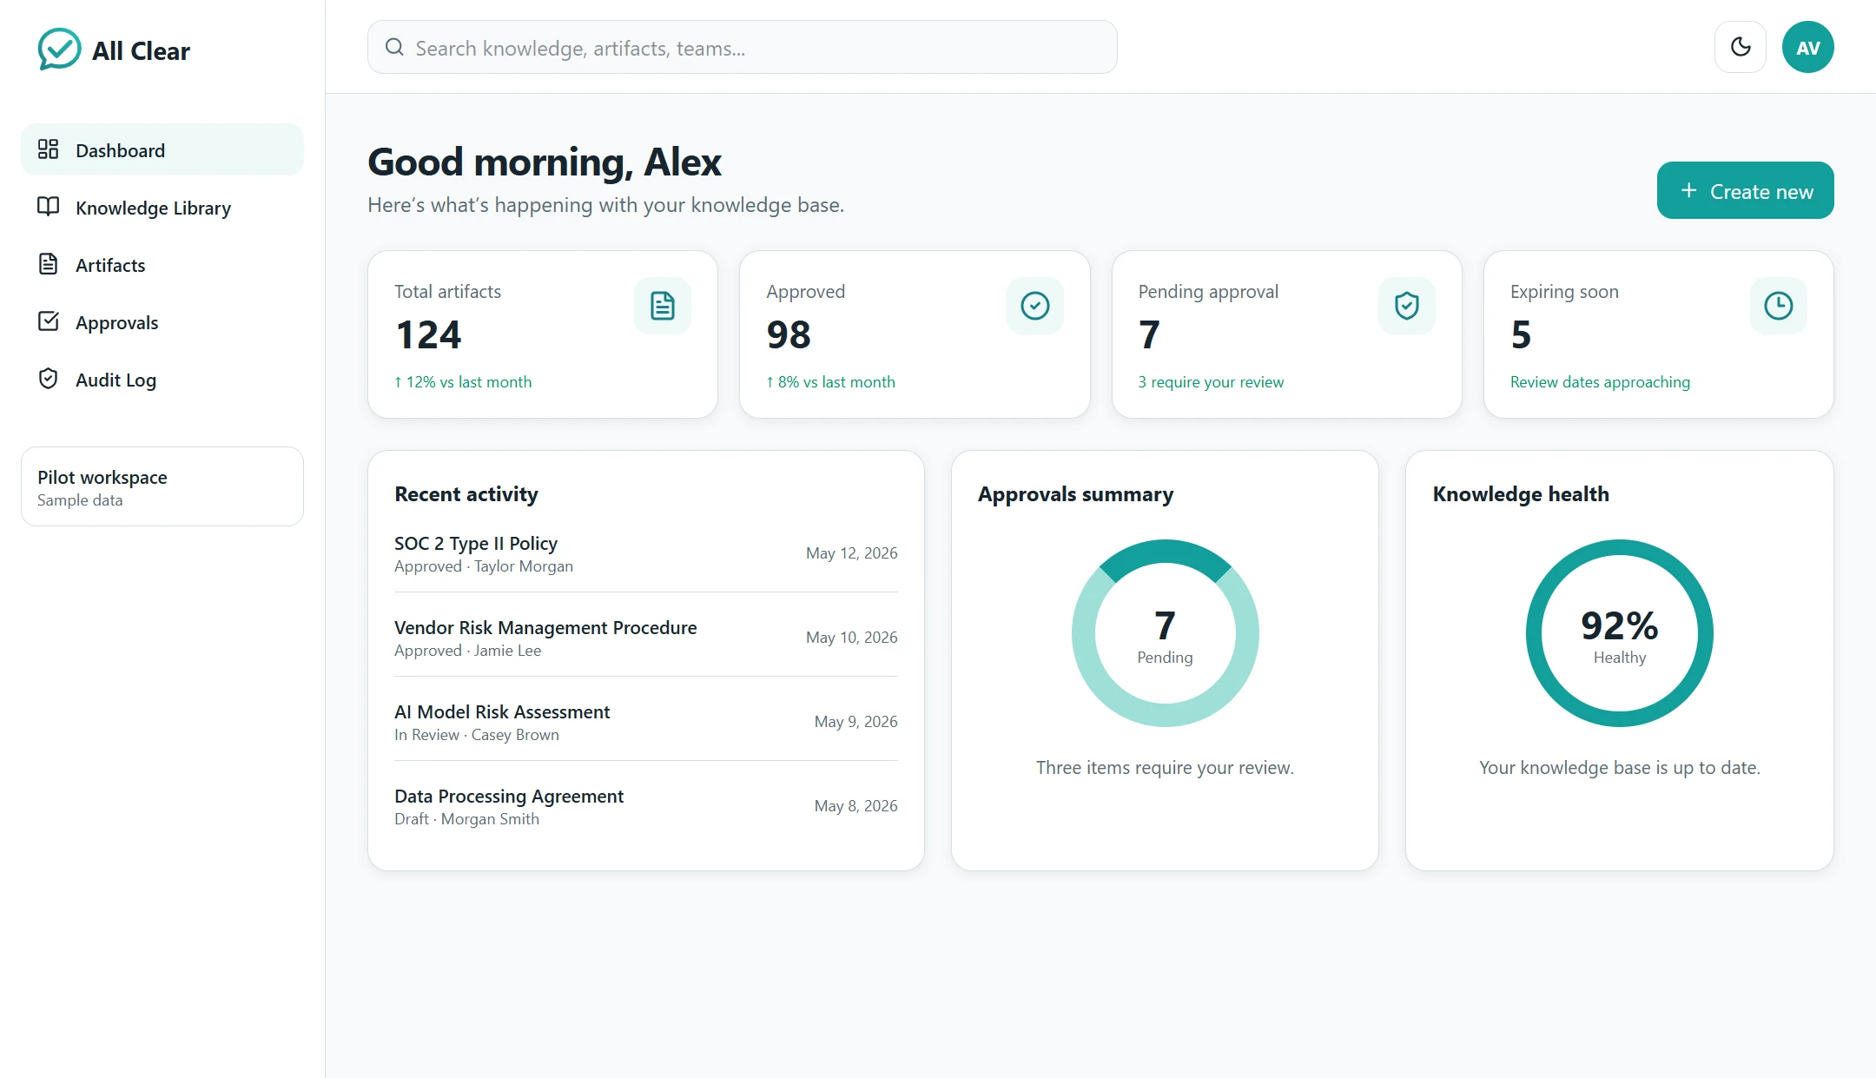This screenshot has height=1078, width=1876.
Task: Open Vendor Risk Management Procedure entry
Action: pos(646,638)
